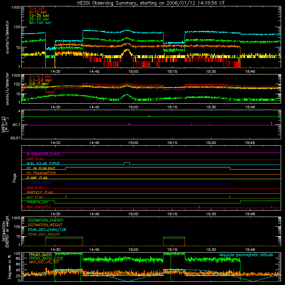Select the GAP_FLAG label
Viewport: 285px width, 285px height.
35,159
